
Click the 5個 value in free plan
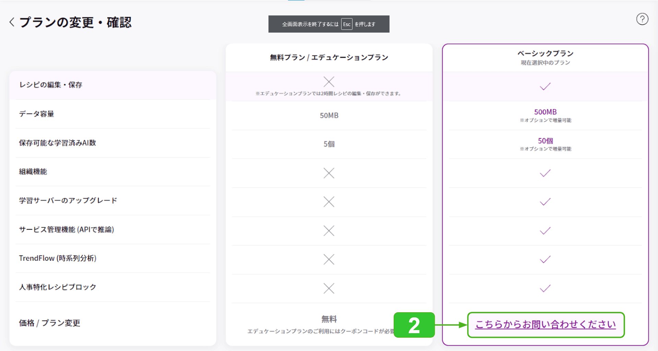(329, 144)
